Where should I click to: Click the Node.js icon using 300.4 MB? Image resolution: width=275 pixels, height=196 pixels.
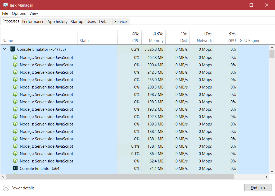click(15, 65)
